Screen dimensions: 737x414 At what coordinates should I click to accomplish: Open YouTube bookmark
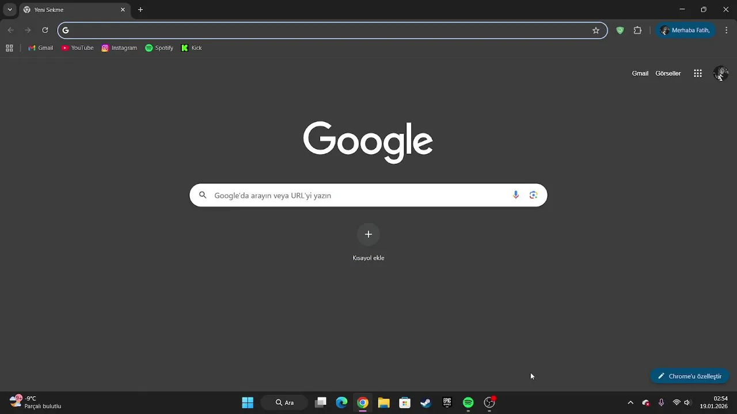coord(77,48)
